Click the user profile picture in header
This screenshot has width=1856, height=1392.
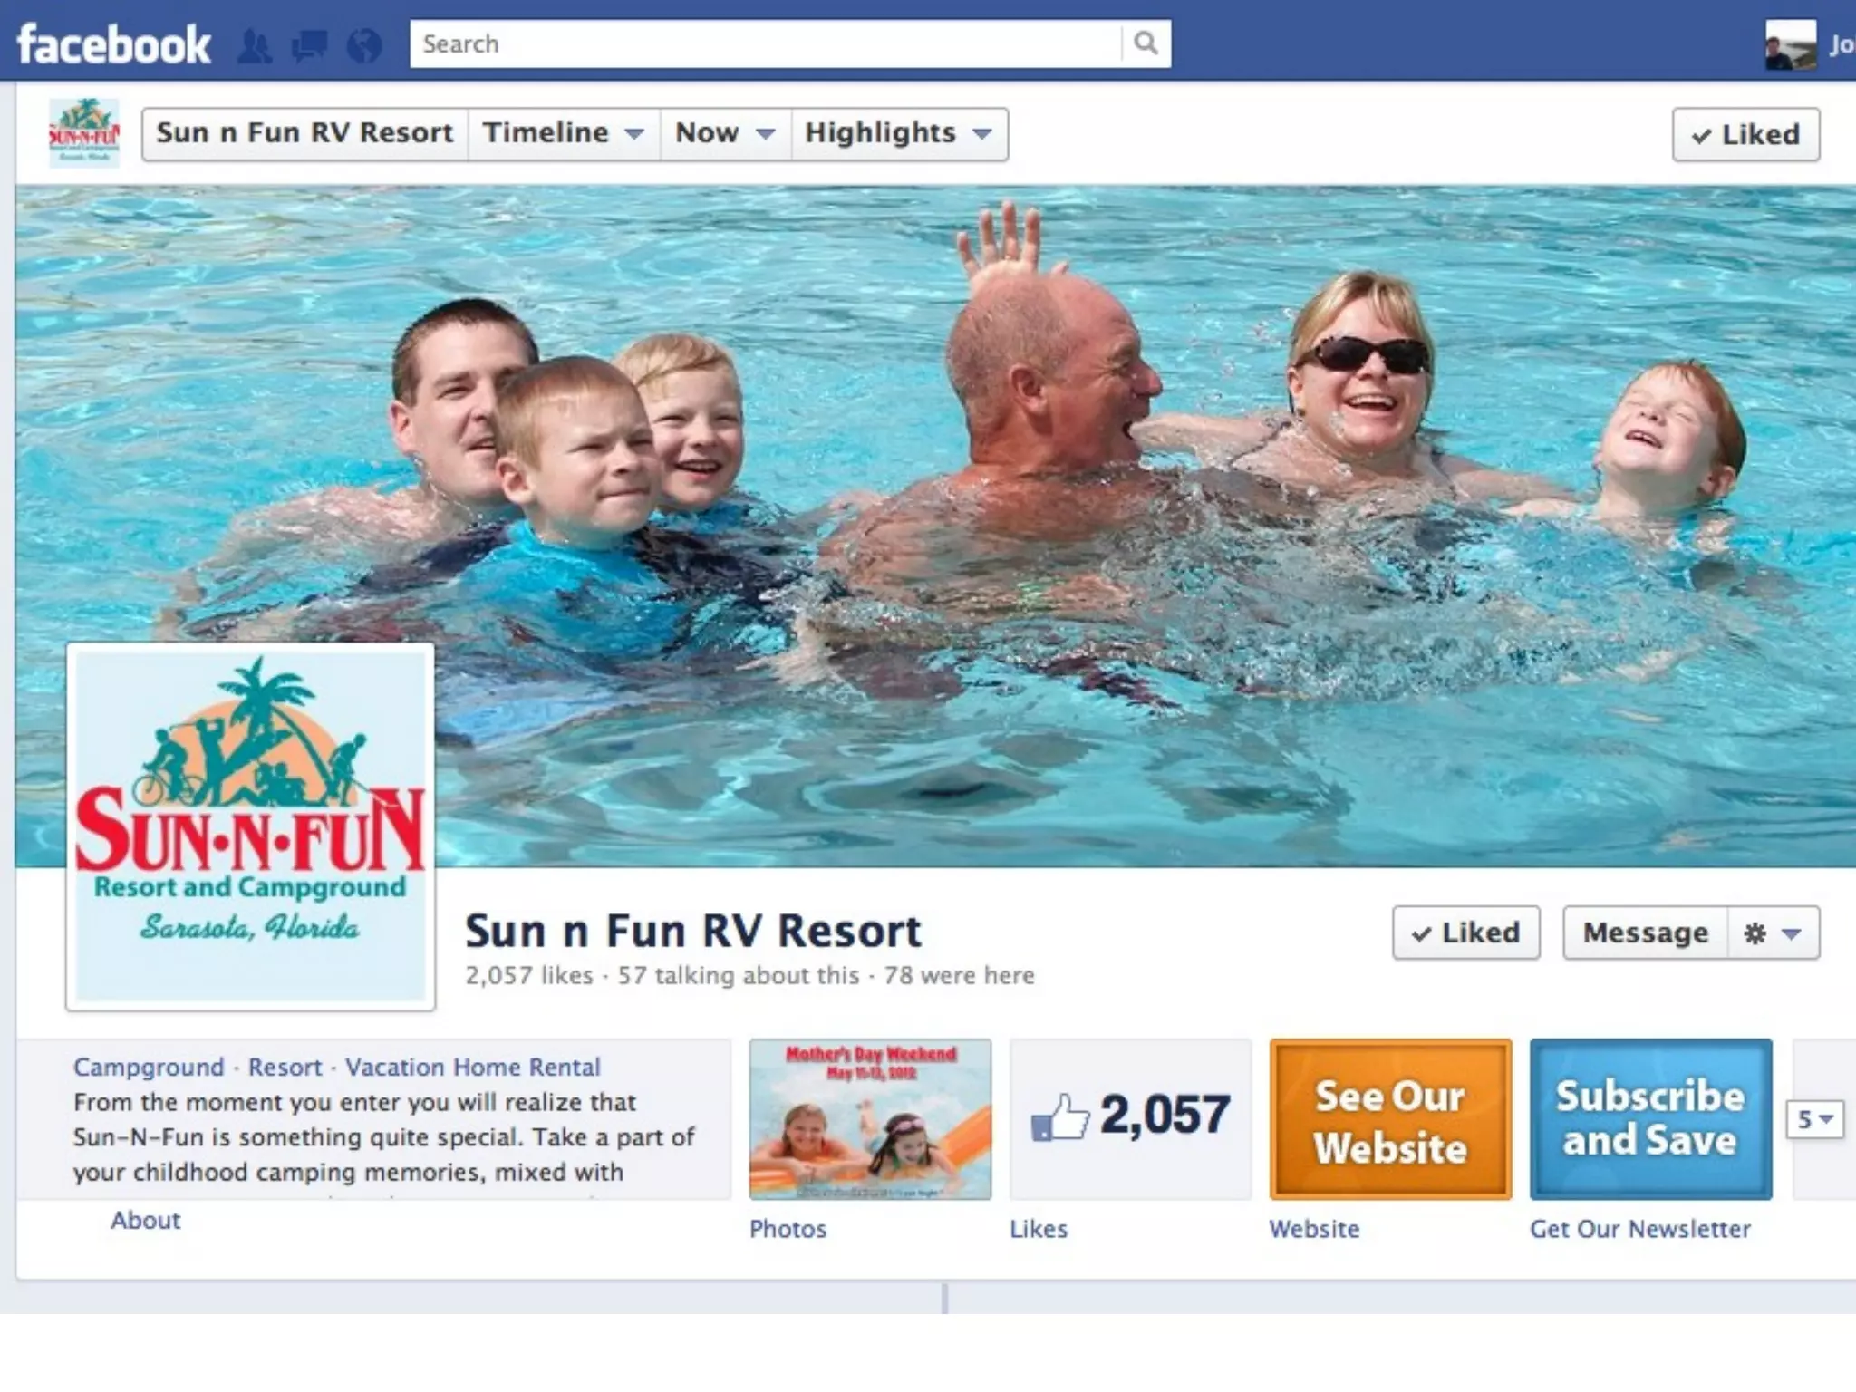(1790, 43)
